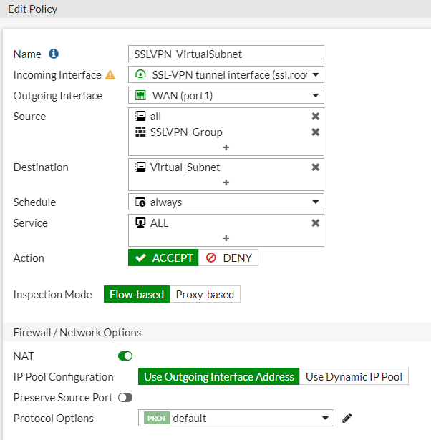Enable Preserve Source Port toggle

click(125, 397)
